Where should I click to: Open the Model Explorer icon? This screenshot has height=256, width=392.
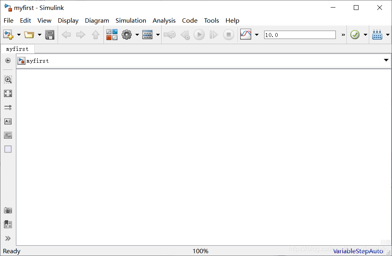(147, 35)
